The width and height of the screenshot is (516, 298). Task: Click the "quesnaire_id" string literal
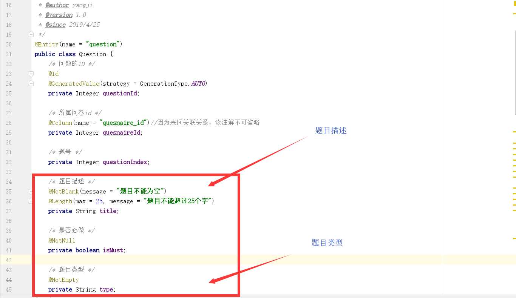point(123,123)
